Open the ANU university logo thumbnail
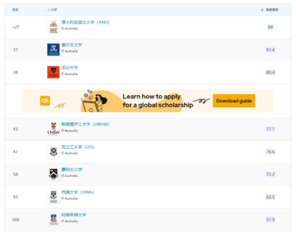 pyautogui.click(x=53, y=27)
